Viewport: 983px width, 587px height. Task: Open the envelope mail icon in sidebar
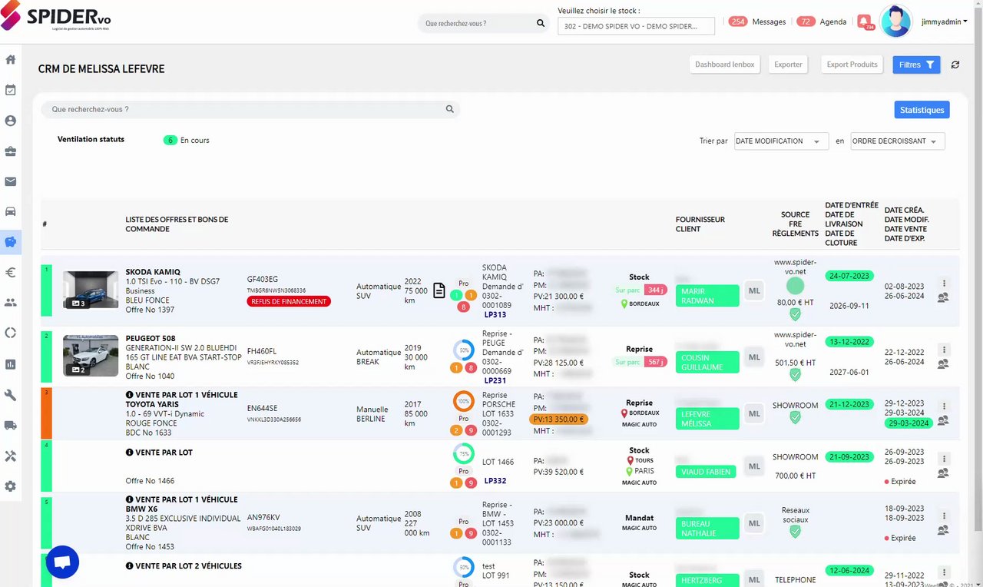click(11, 181)
